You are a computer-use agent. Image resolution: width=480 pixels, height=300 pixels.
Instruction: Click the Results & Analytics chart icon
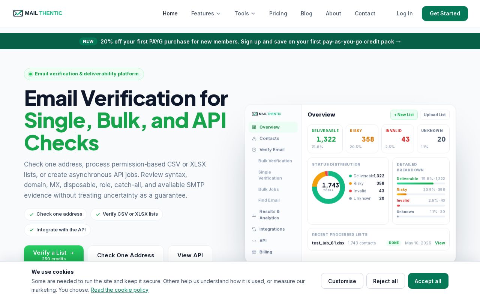click(x=254, y=215)
